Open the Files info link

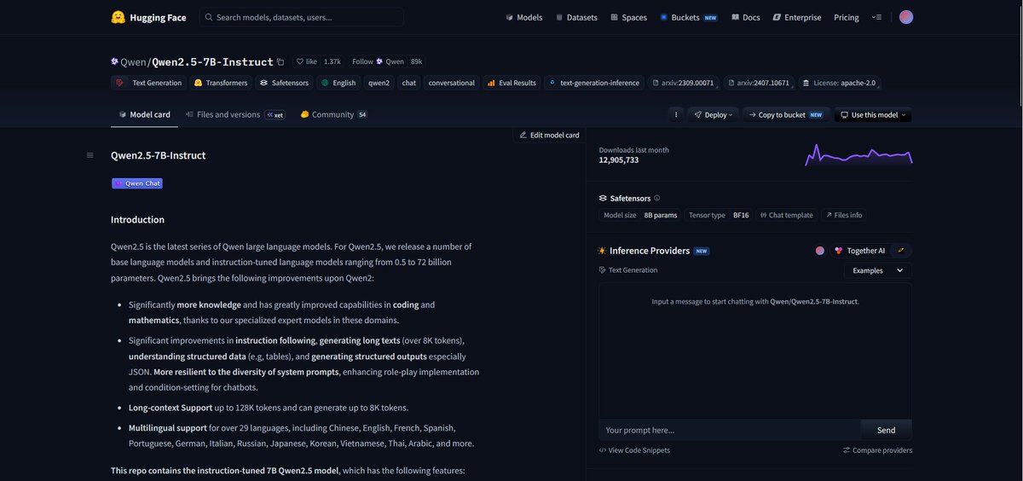pyautogui.click(x=844, y=215)
